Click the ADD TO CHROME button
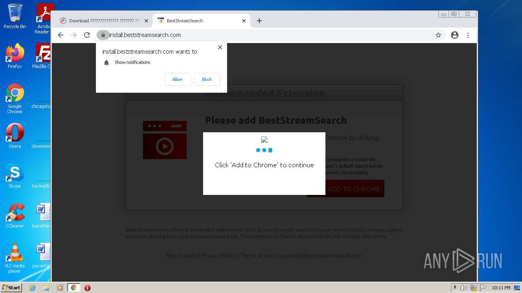Screen dimensions: 522x293 tap(345, 189)
